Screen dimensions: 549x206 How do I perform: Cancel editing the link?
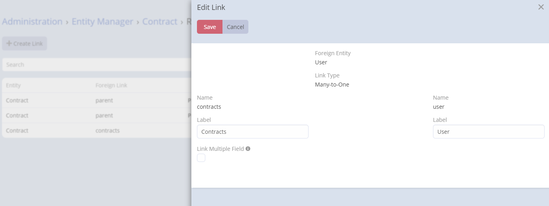235,27
